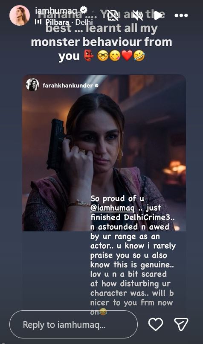203x344 pixels.
Task: Click the audio bars music icon
Action: (x=38, y=21)
